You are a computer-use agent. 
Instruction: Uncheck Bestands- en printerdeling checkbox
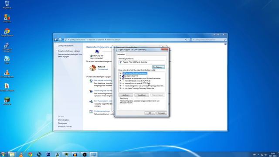click(120, 78)
